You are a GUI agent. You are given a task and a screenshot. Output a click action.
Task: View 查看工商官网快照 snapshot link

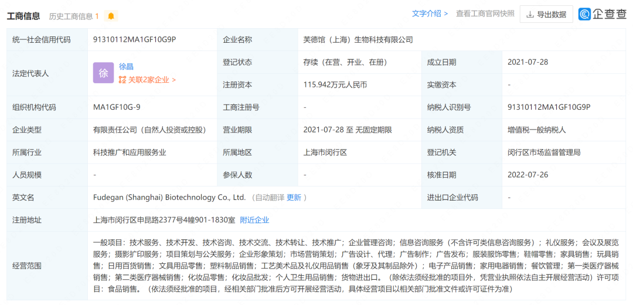coord(485,13)
